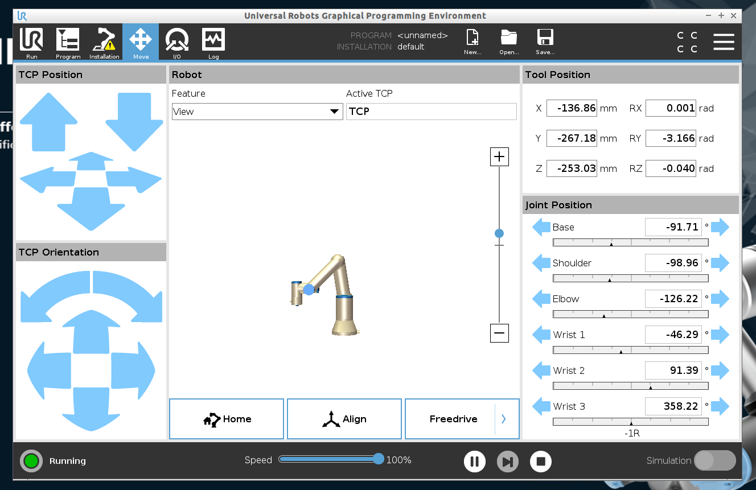Expand Freedrive options chevron

tap(504, 419)
